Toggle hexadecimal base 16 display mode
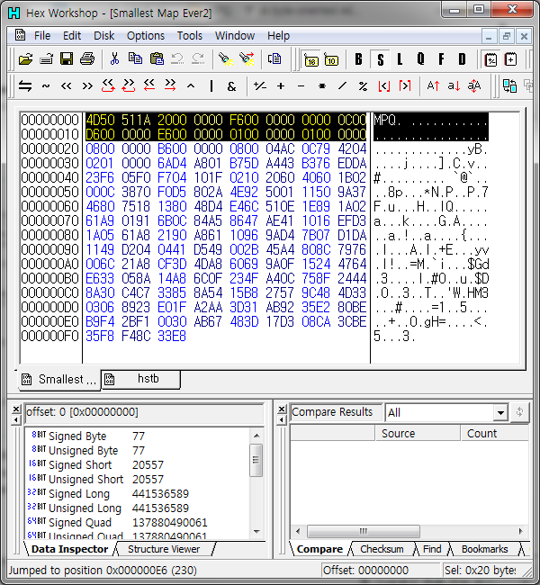540x585 pixels. point(311,59)
